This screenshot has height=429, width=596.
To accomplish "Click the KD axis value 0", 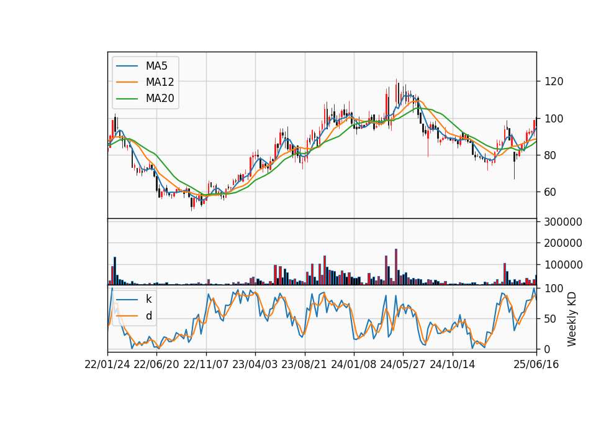I will click(548, 349).
